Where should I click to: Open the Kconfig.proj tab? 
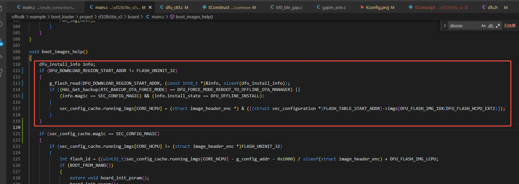point(377,7)
